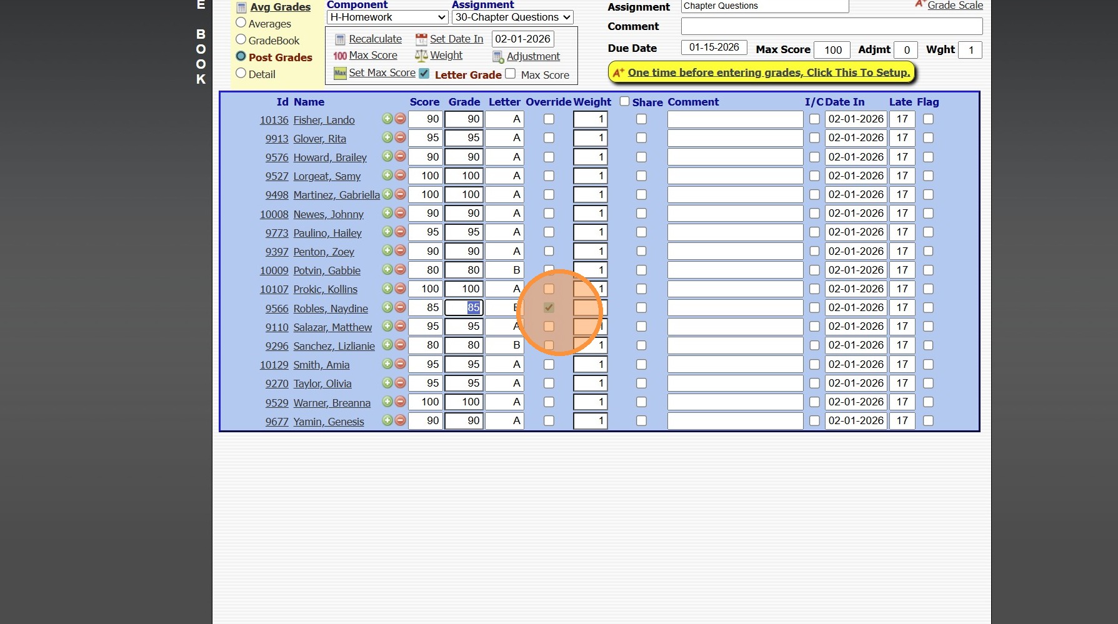Image resolution: width=1118 pixels, height=624 pixels.
Task: Check I/C box for Howard, Brailey
Action: tap(814, 157)
